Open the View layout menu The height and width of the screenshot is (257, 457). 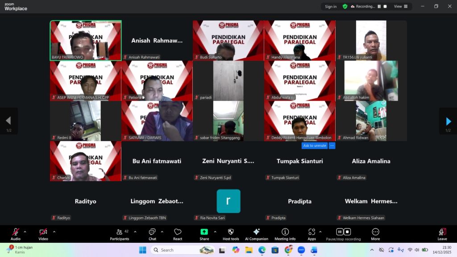[400, 6]
